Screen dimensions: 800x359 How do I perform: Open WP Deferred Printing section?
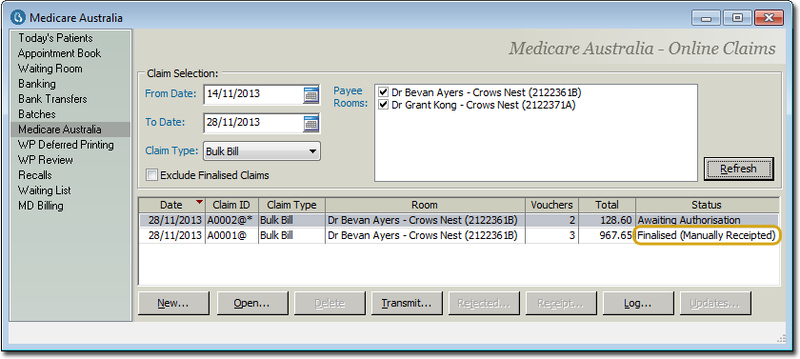[x=66, y=145]
